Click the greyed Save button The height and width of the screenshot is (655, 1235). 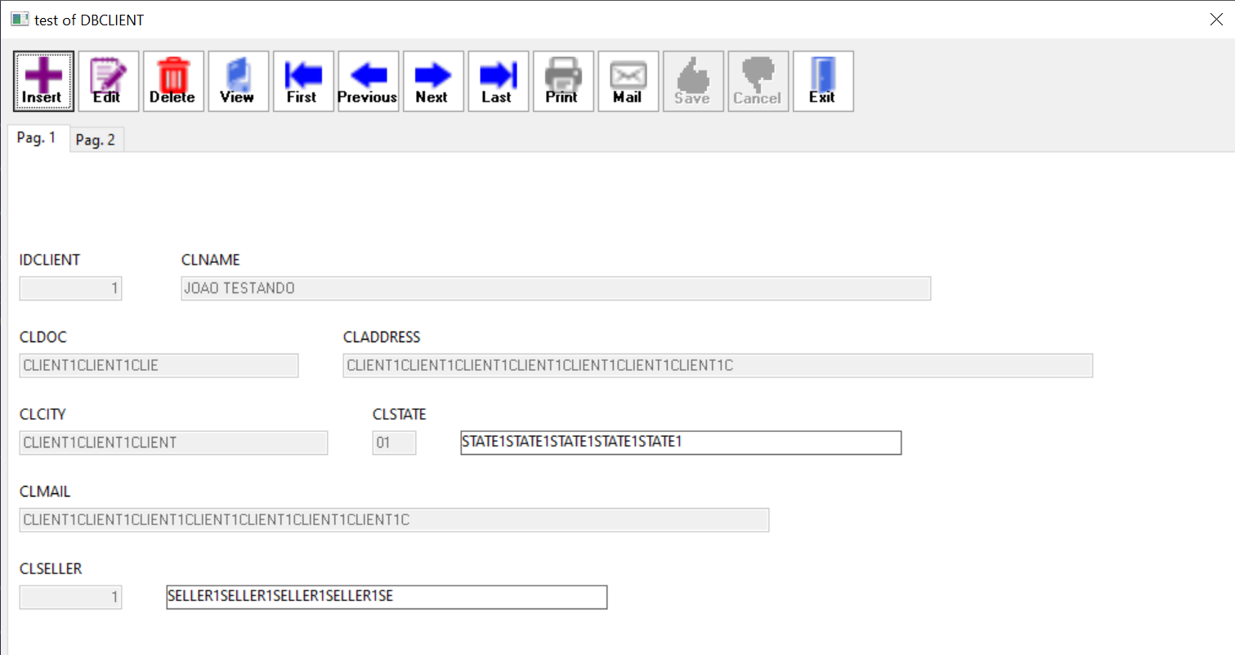pyautogui.click(x=693, y=81)
